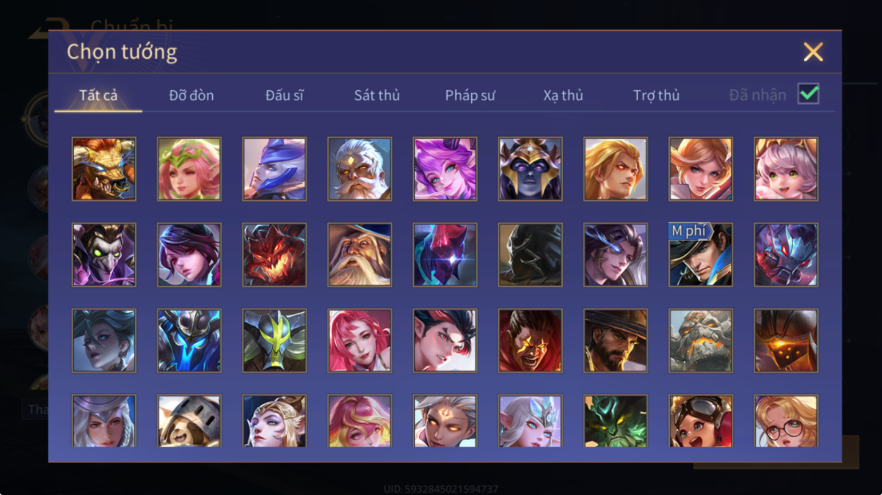Select the golden bull hero portrait
Viewport: 882px width, 495px height.
[104, 169]
